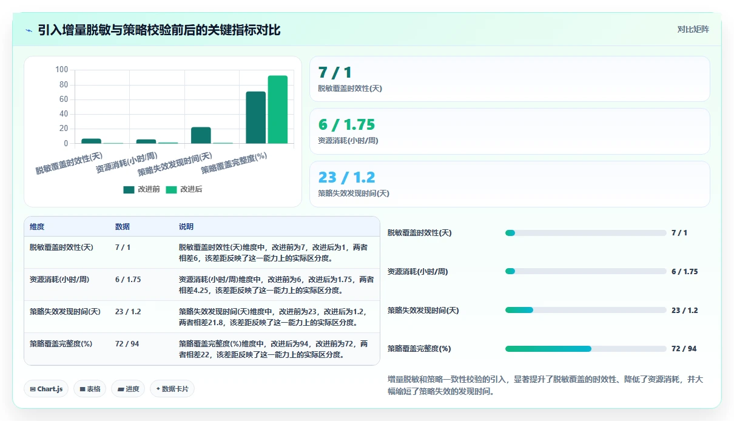Click the 维度 column header
Image resolution: width=734 pixels, height=421 pixels.
coord(37,227)
